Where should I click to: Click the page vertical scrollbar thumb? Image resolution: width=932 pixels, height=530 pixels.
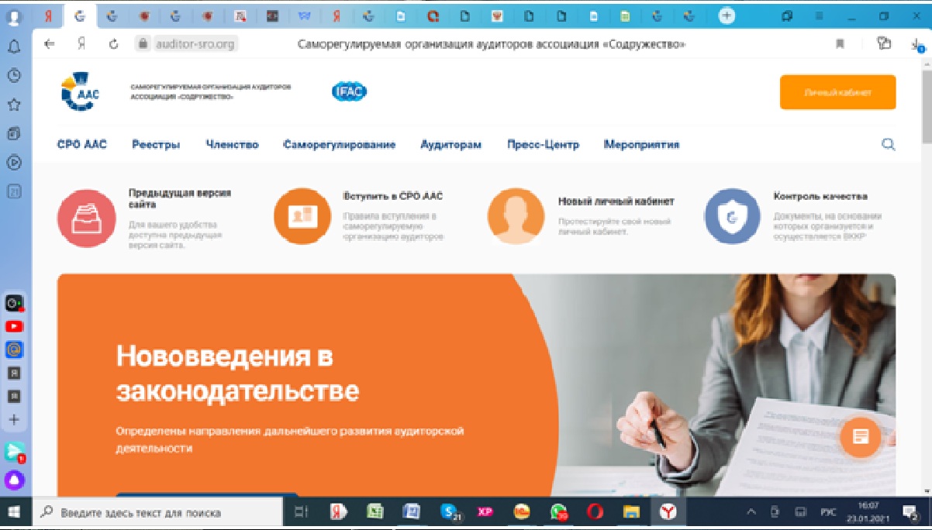click(927, 108)
